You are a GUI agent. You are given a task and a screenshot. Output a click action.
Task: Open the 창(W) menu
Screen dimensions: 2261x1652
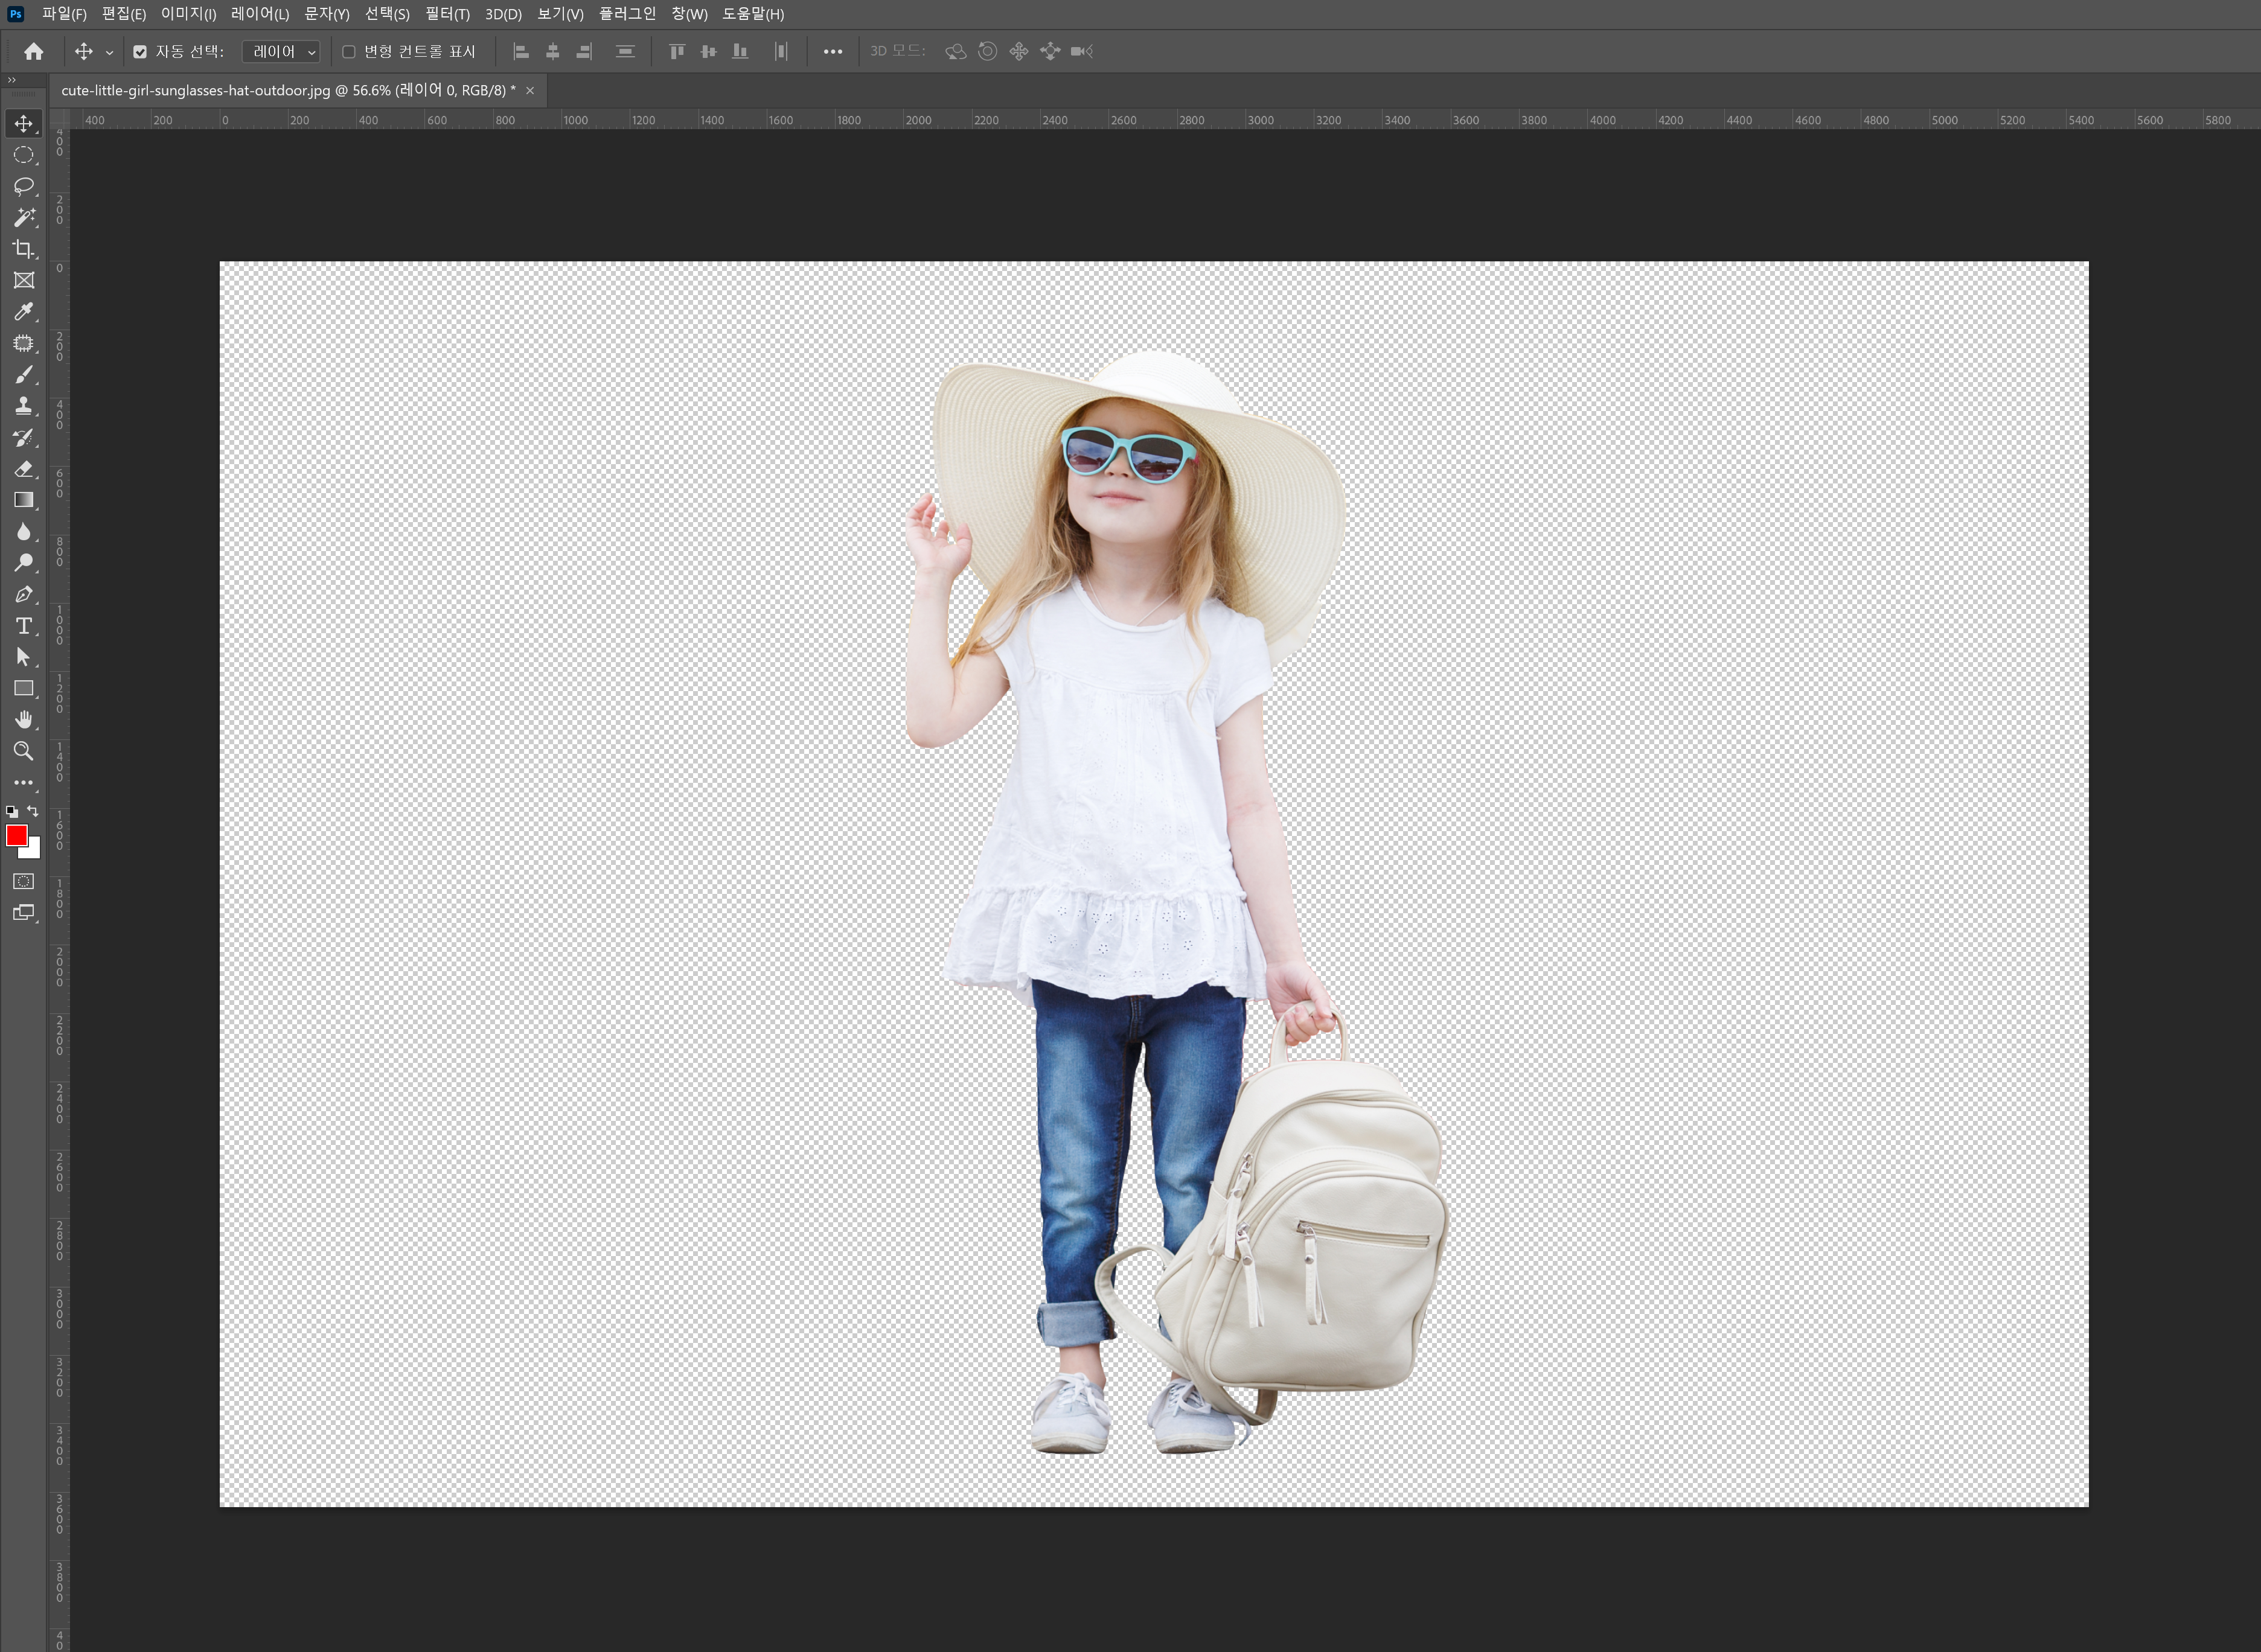(689, 14)
